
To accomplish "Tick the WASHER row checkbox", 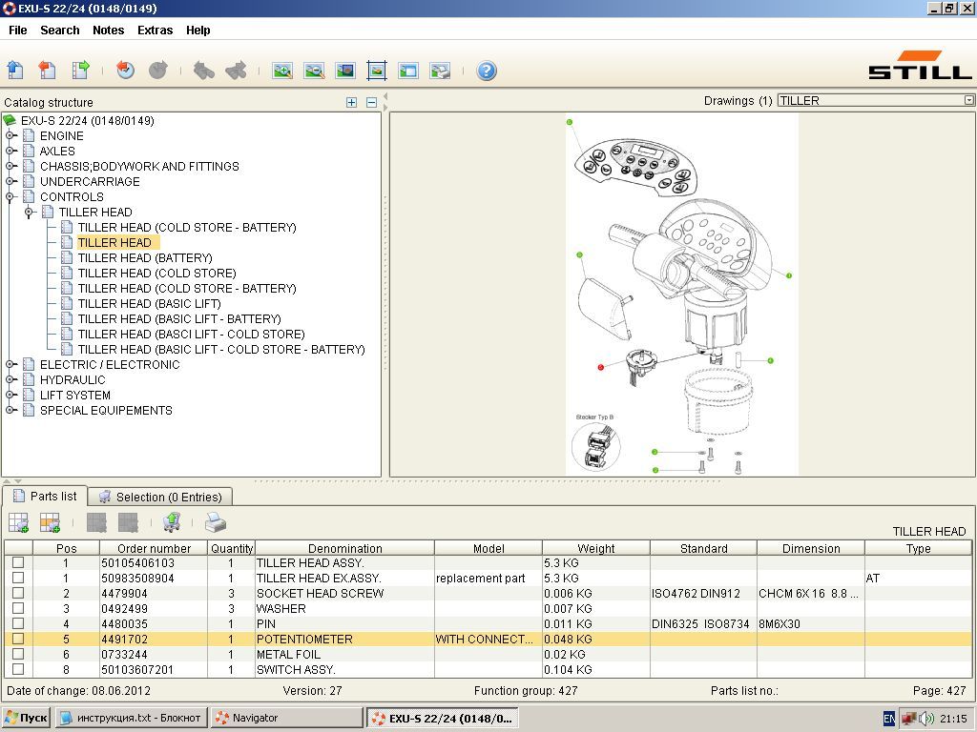I will [x=18, y=608].
